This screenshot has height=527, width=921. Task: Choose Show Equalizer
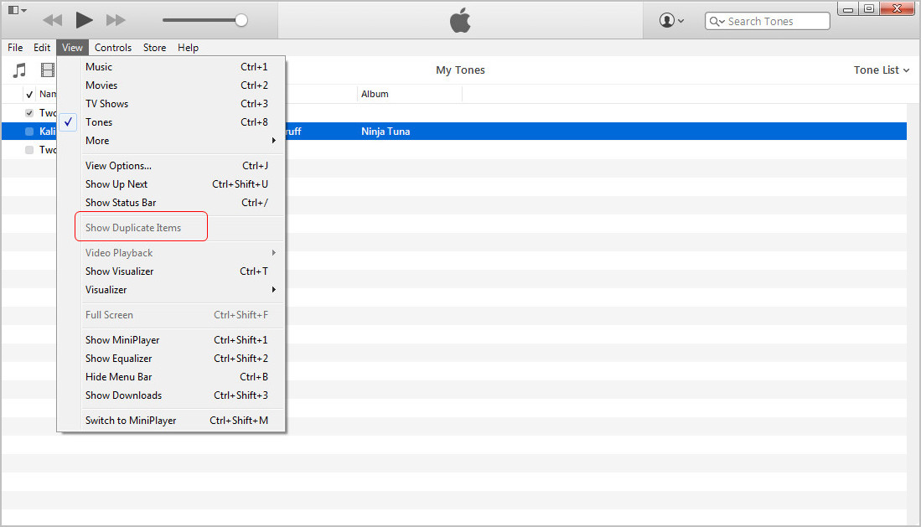[x=172, y=359]
